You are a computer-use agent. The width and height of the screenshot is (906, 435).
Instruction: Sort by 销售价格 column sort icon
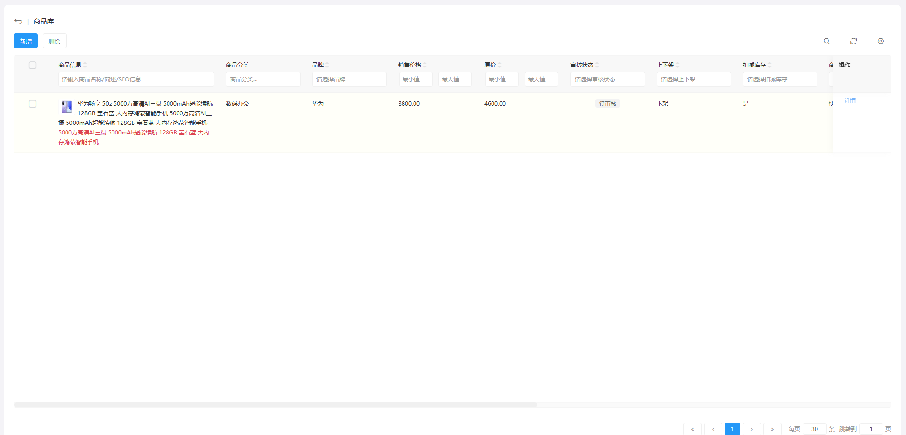(x=425, y=65)
